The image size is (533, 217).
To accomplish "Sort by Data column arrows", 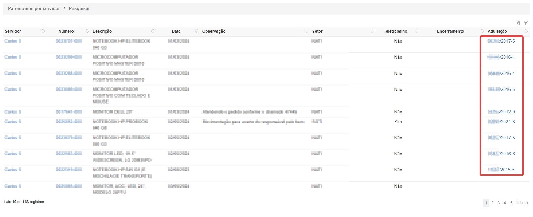I will point(197,31).
